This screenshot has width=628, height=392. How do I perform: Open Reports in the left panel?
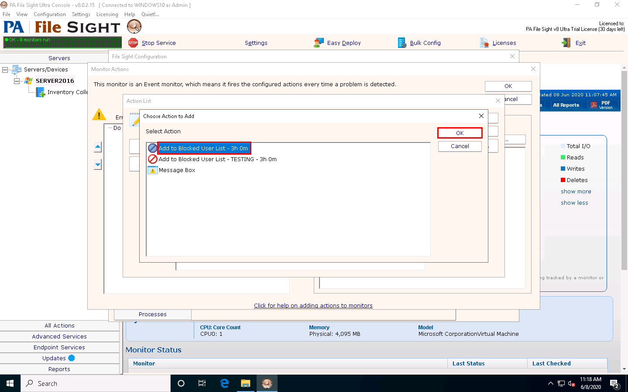coord(59,369)
